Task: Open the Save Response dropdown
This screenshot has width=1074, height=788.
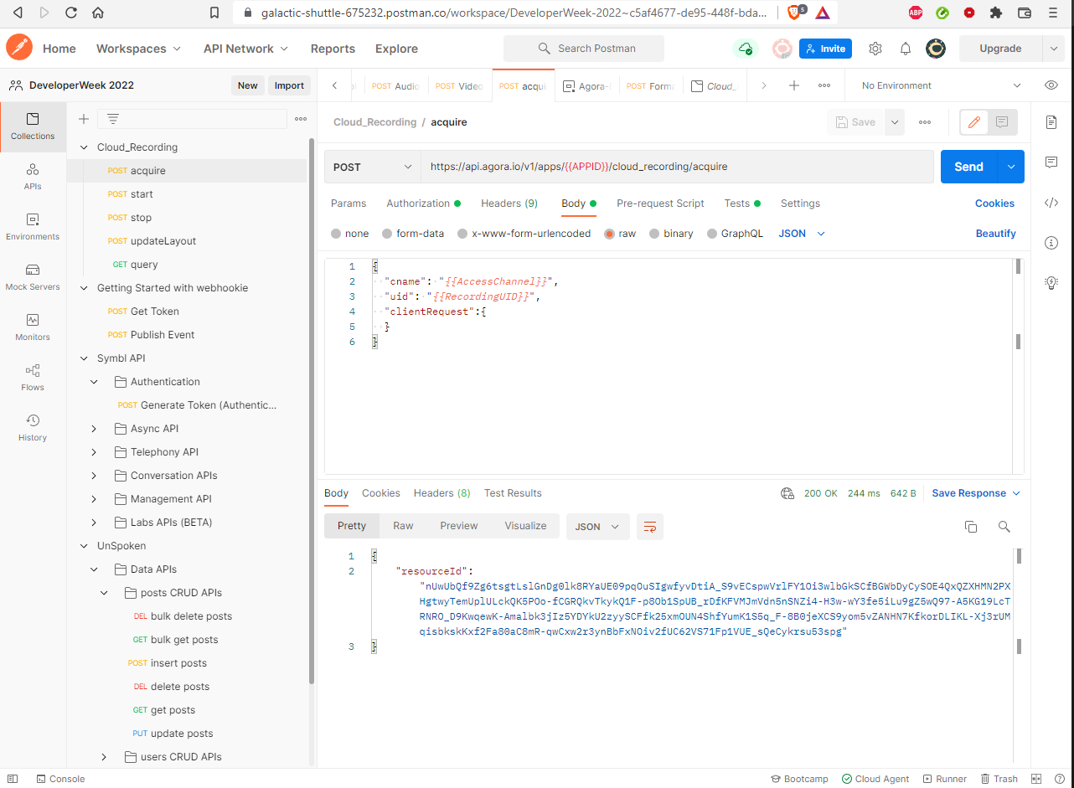Action: [x=976, y=493]
